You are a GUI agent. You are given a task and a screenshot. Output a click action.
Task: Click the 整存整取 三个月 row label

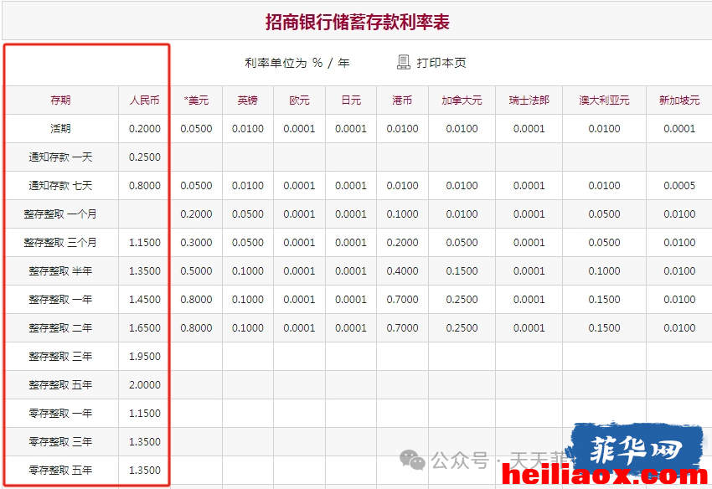(x=60, y=243)
